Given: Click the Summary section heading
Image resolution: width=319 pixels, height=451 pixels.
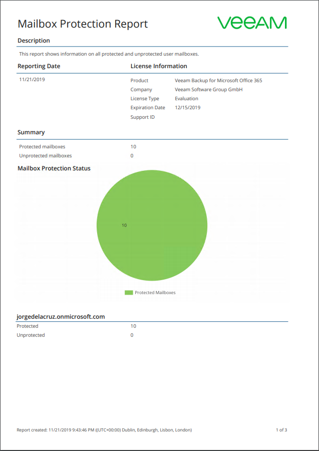Looking at the screenshot, I should (x=31, y=132).
